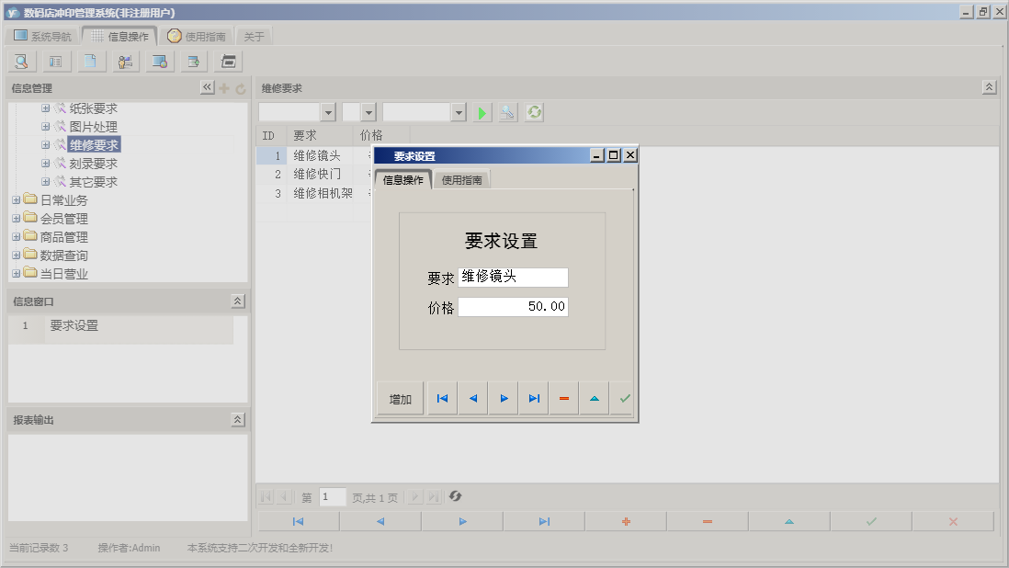Click the plus icon in 信息管理 header

click(224, 88)
